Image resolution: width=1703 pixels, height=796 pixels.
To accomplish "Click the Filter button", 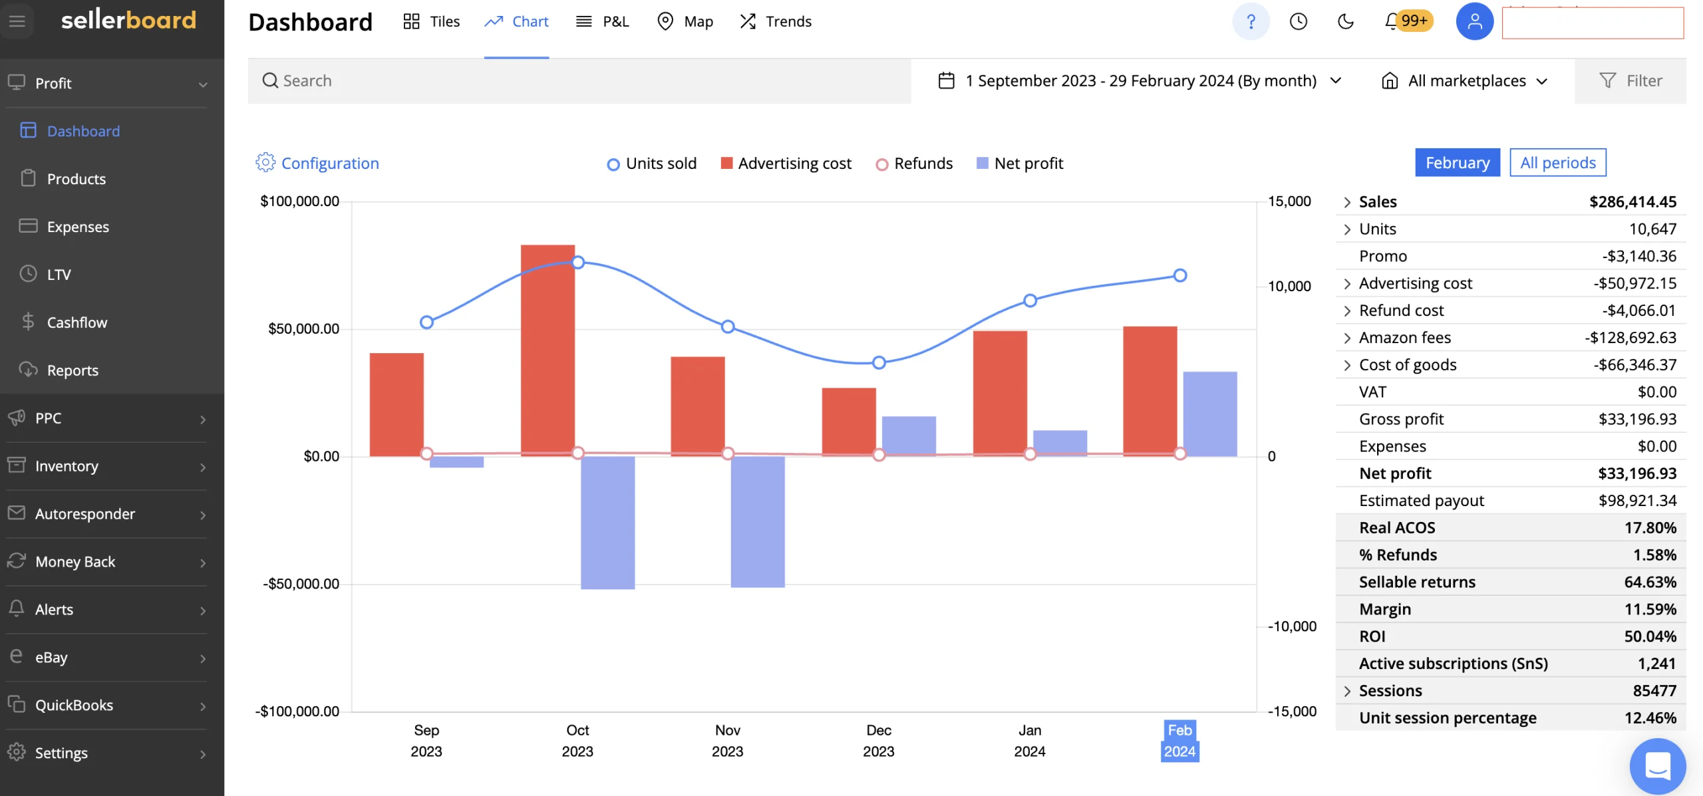I will tap(1630, 80).
